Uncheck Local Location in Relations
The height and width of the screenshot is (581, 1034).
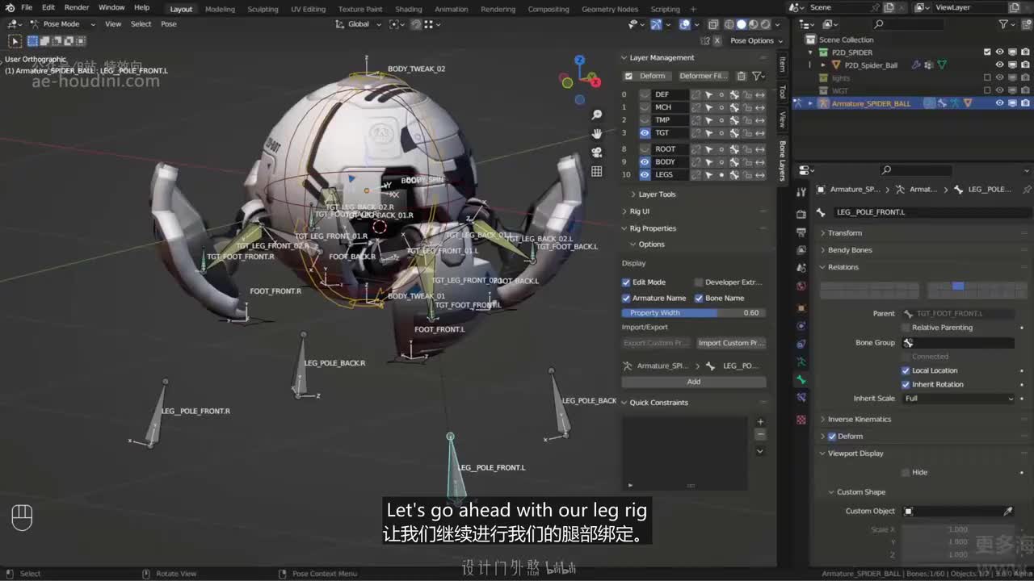[x=906, y=371]
